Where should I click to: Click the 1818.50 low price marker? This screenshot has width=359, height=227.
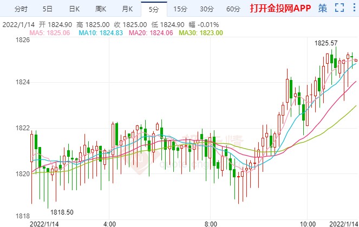click(61, 213)
